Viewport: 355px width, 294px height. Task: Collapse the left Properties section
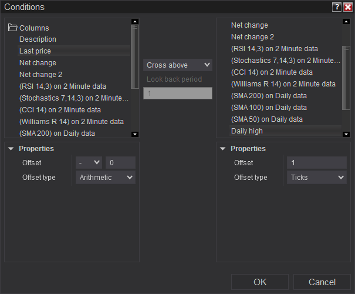[11, 149]
